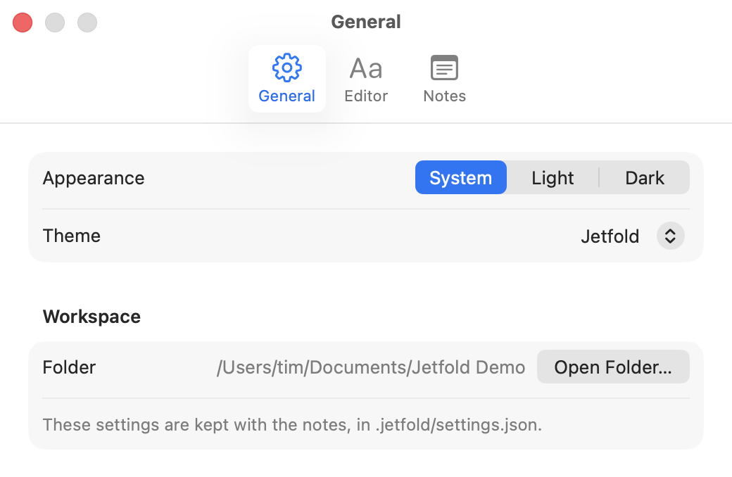732x477 pixels.
Task: Click the Theme label
Action: tap(71, 236)
